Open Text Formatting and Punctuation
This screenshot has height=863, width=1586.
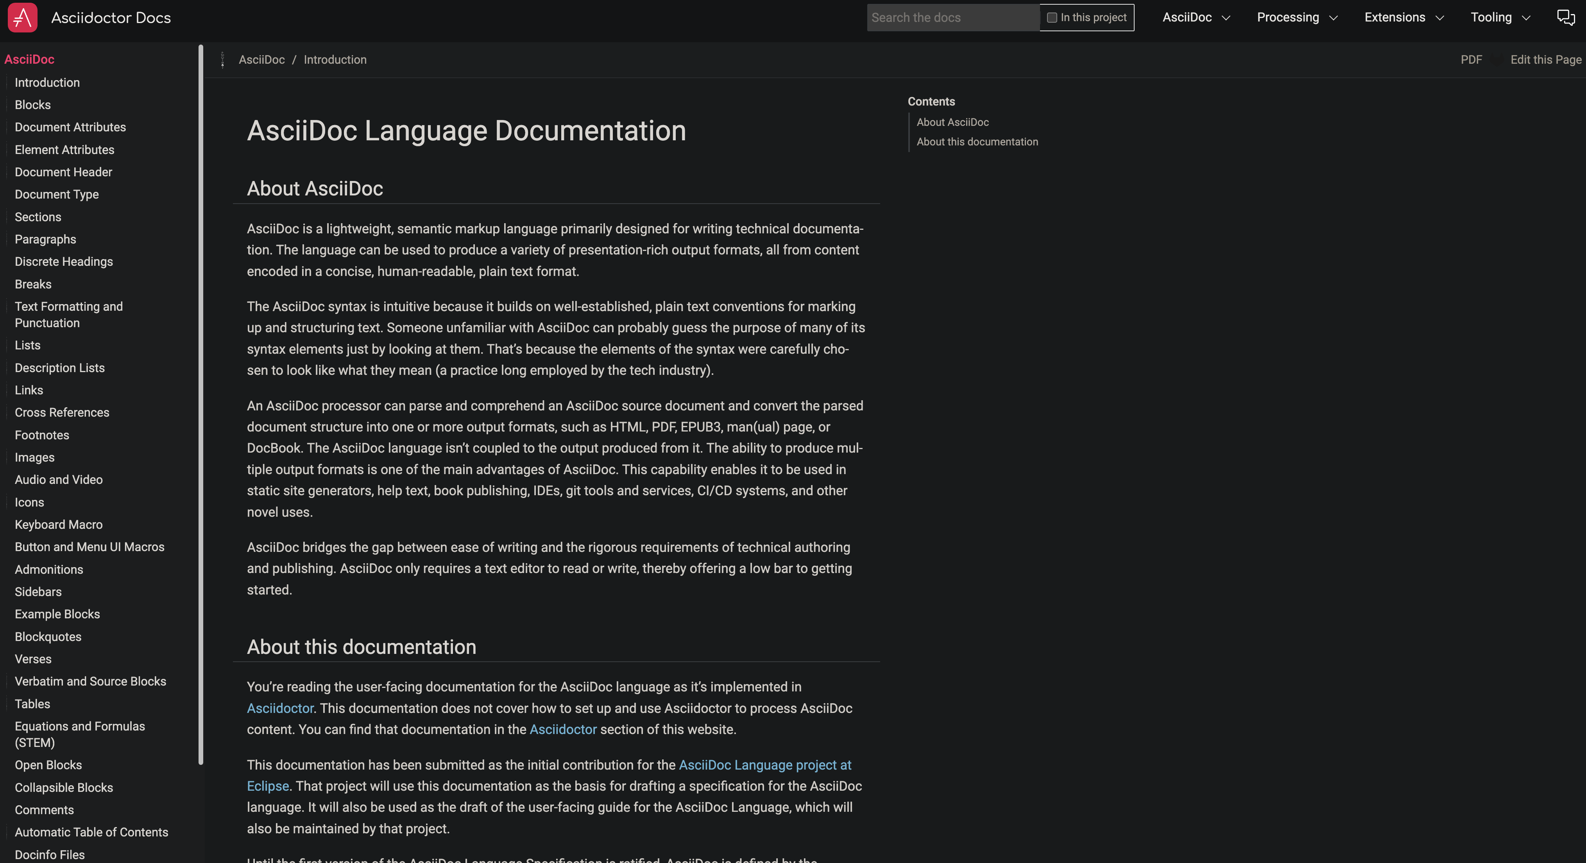[x=69, y=315]
